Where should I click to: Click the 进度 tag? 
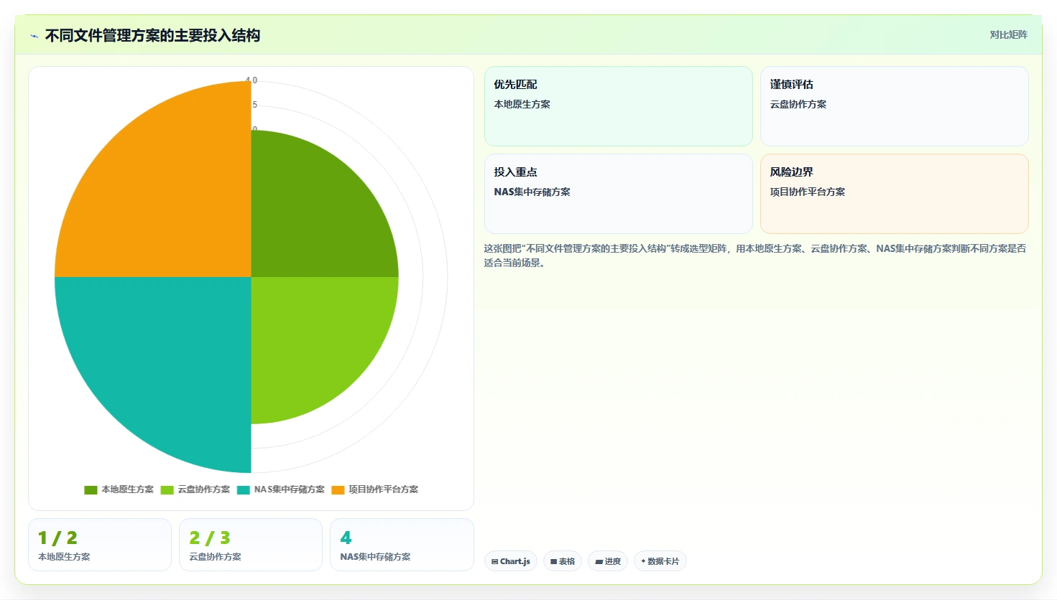(x=608, y=561)
